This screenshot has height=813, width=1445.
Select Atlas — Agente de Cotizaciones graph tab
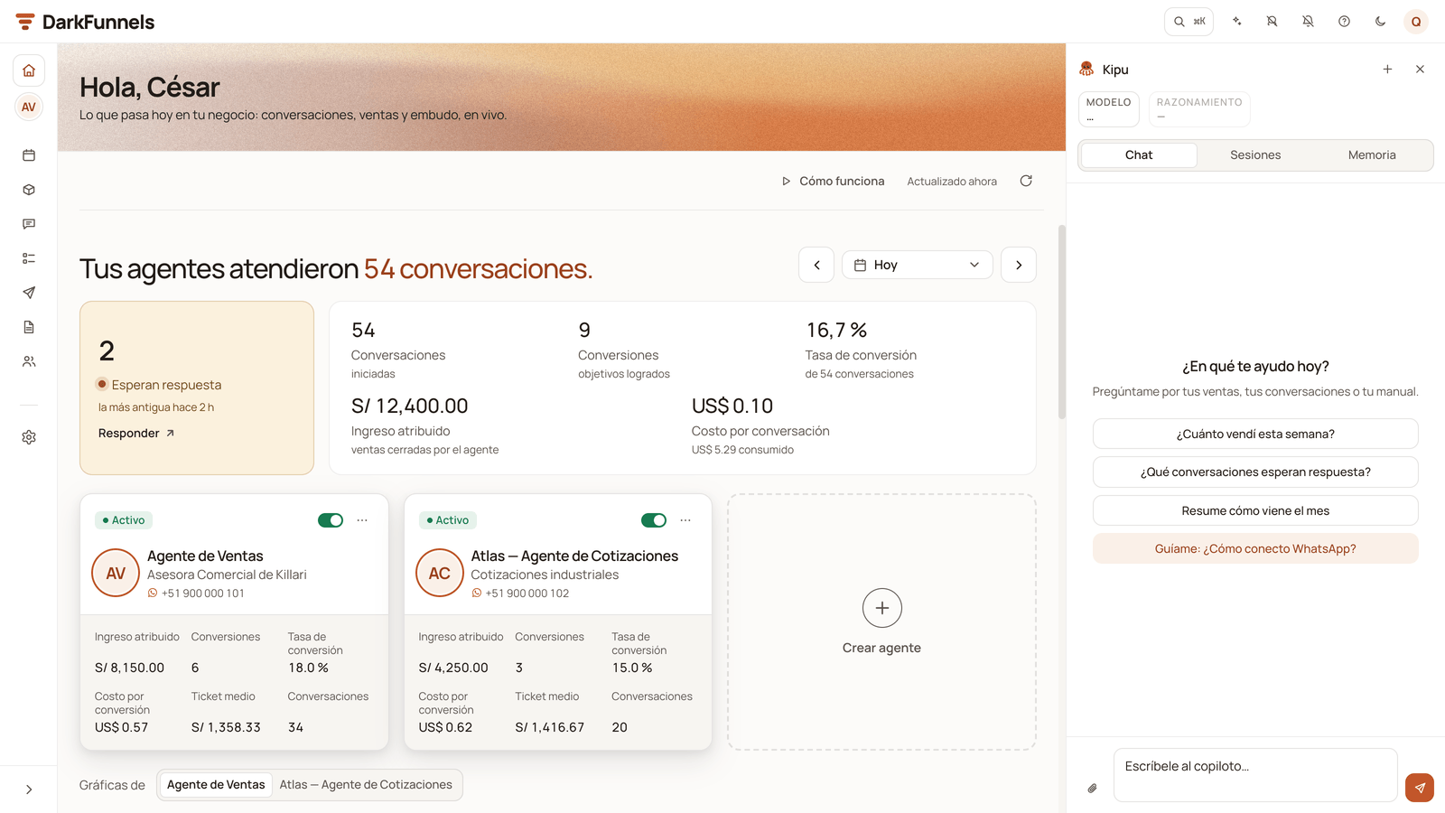click(366, 785)
